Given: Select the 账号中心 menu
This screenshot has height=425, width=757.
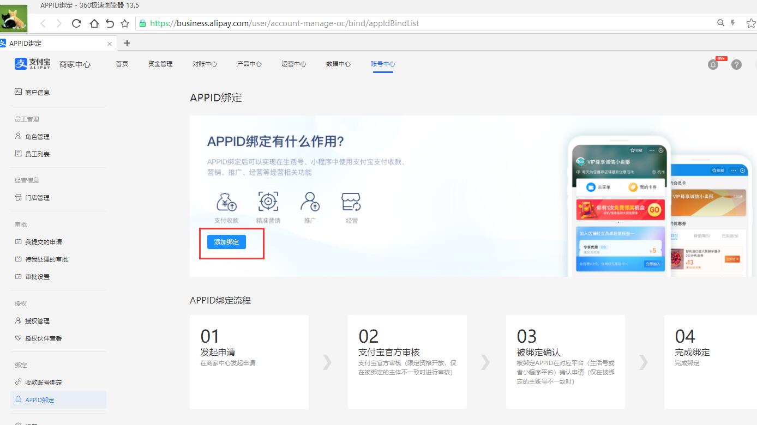Looking at the screenshot, I should point(383,64).
